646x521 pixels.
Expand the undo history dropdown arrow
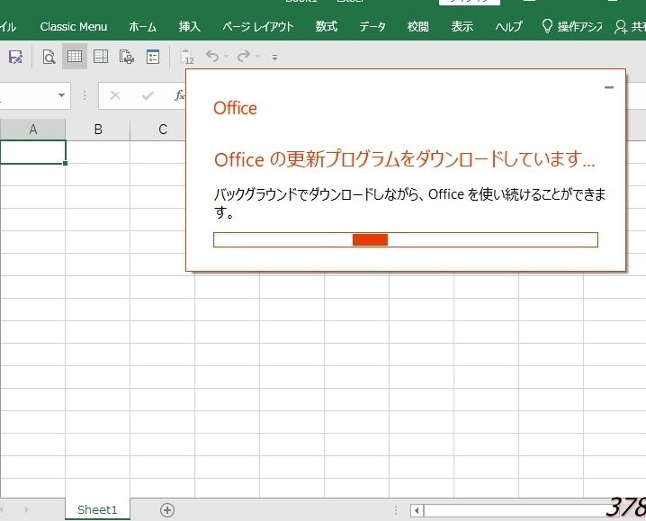[226, 57]
